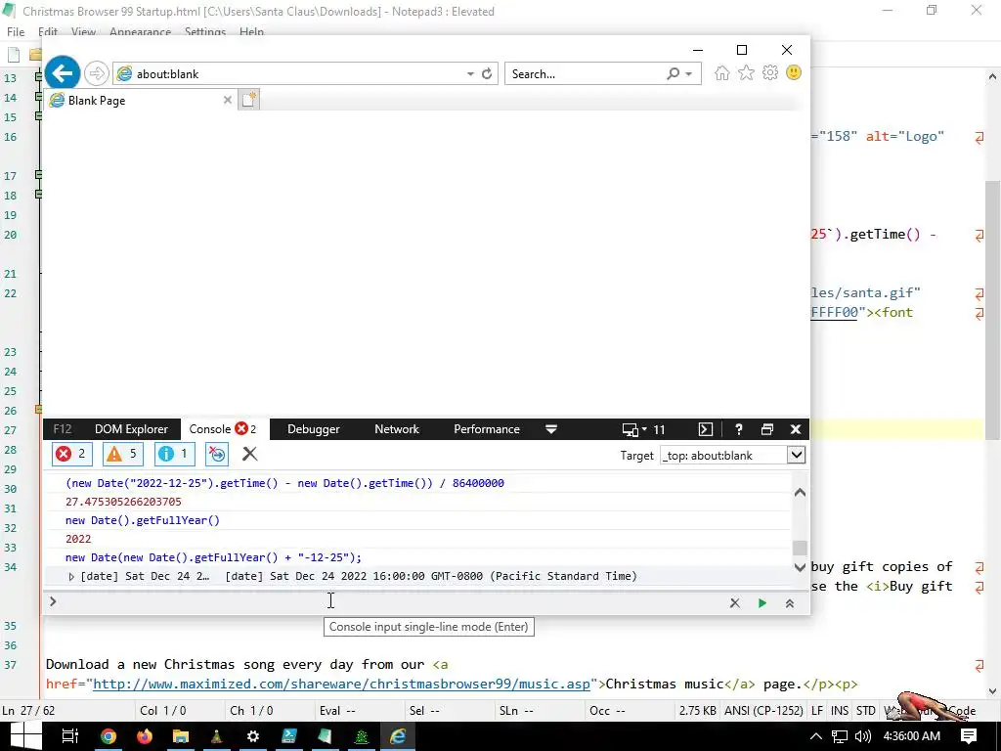Open developer tools help question mark

739,429
